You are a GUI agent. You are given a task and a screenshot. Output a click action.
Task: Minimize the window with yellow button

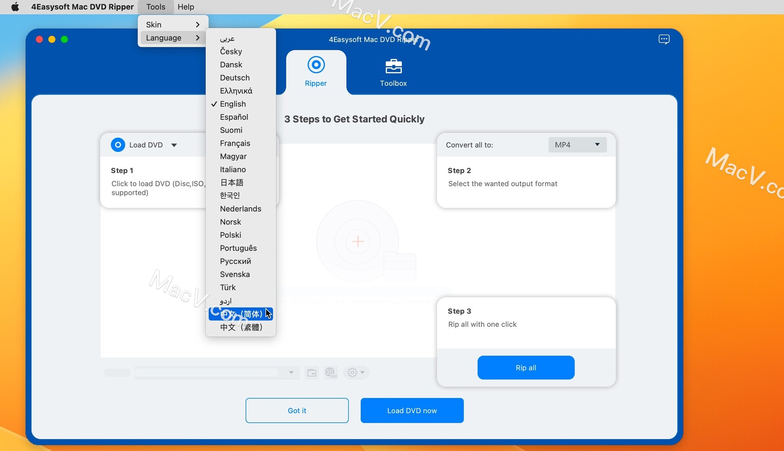click(x=52, y=39)
